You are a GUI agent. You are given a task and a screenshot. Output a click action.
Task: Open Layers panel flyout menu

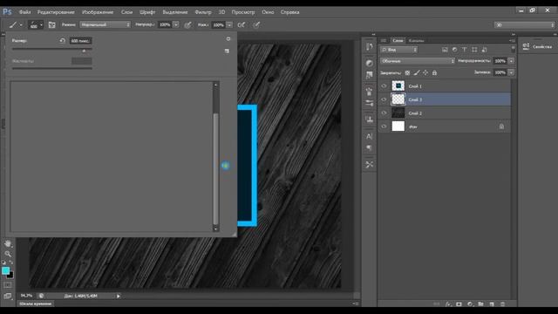click(x=512, y=41)
